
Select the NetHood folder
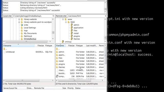point(28,36)
